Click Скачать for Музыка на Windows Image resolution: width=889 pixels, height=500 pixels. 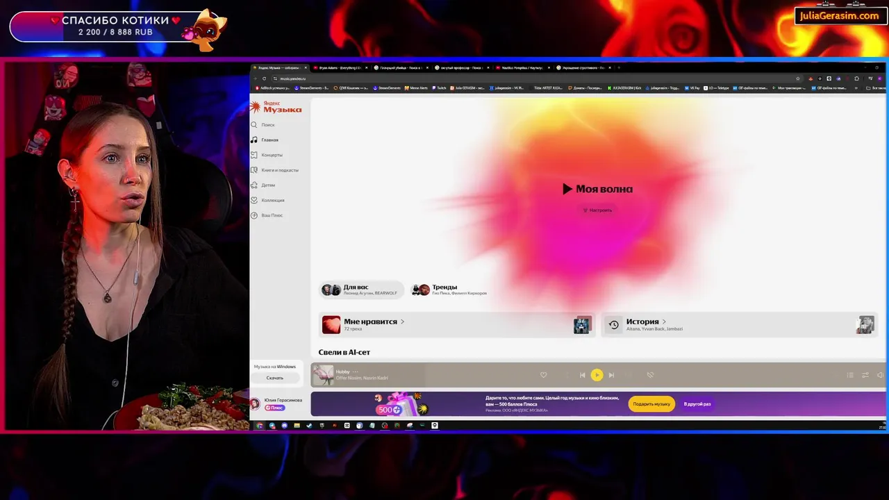tap(275, 378)
